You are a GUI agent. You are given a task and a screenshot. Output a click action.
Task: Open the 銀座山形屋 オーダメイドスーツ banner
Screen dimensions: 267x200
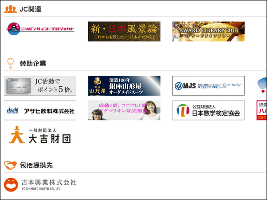point(124,86)
